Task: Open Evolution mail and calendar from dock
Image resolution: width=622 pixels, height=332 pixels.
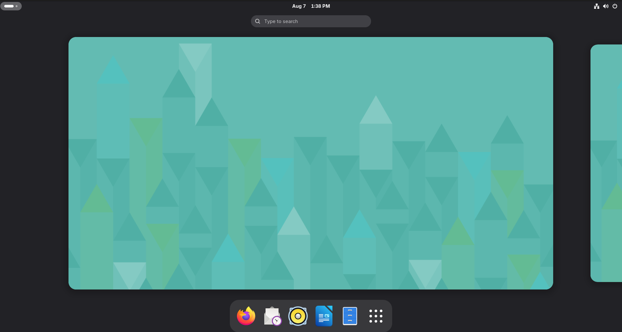Action: (x=272, y=316)
